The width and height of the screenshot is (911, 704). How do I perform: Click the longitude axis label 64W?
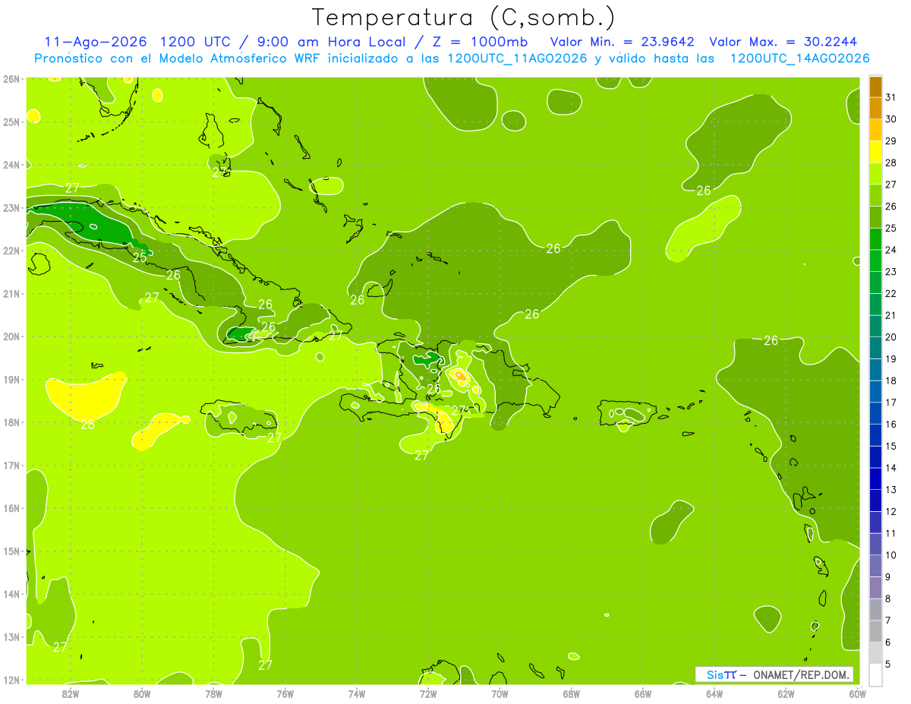click(714, 693)
